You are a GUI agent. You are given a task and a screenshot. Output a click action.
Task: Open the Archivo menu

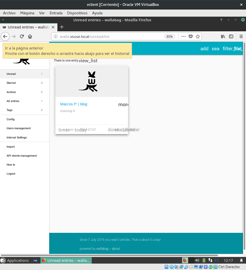[9, 13]
